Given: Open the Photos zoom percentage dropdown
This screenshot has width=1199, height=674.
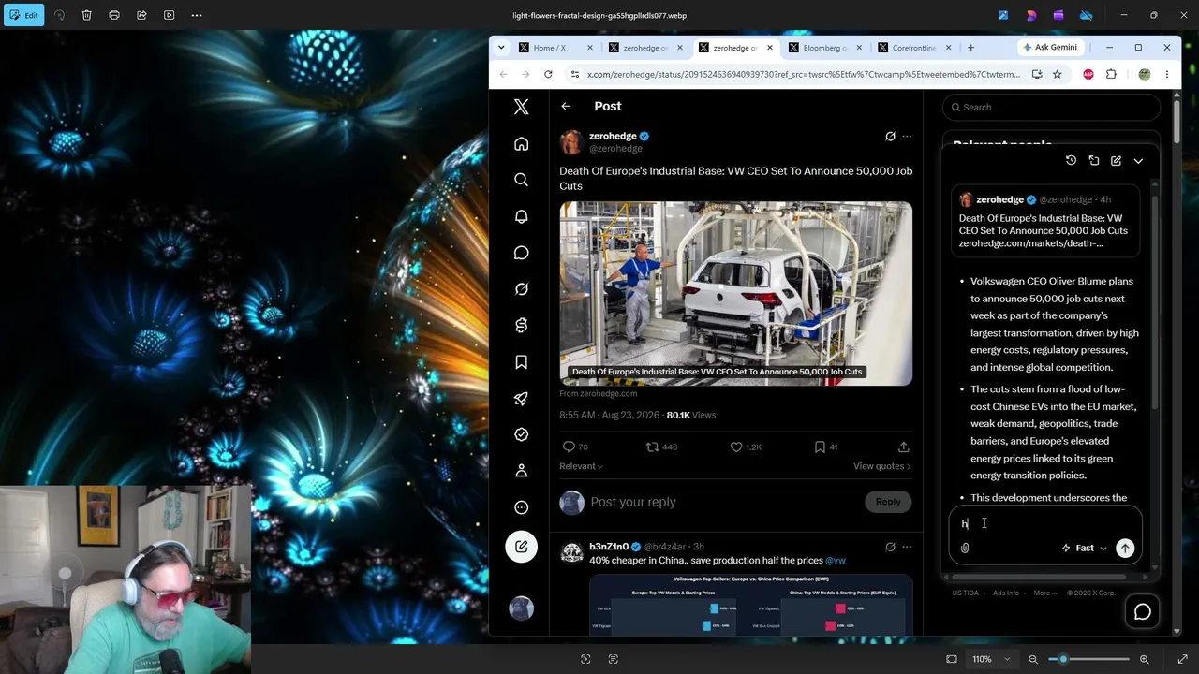Looking at the screenshot, I should click(991, 659).
